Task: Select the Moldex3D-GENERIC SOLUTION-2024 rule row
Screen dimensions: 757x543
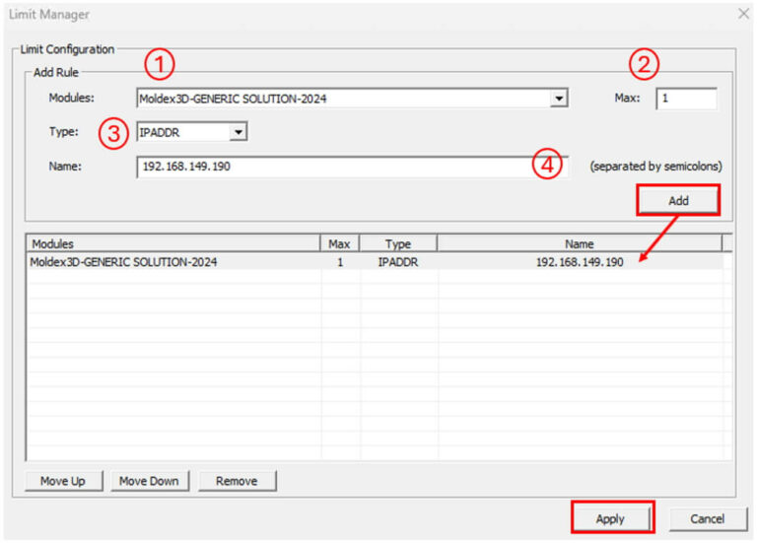Action: (x=123, y=262)
